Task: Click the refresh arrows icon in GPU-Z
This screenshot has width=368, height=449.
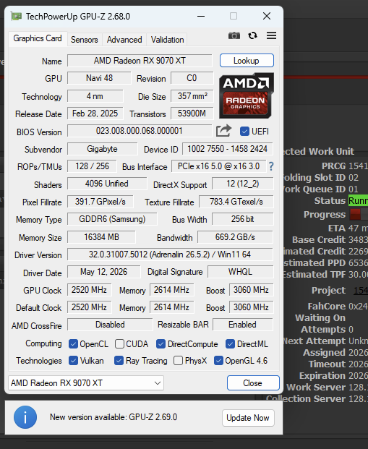Action: [x=252, y=35]
